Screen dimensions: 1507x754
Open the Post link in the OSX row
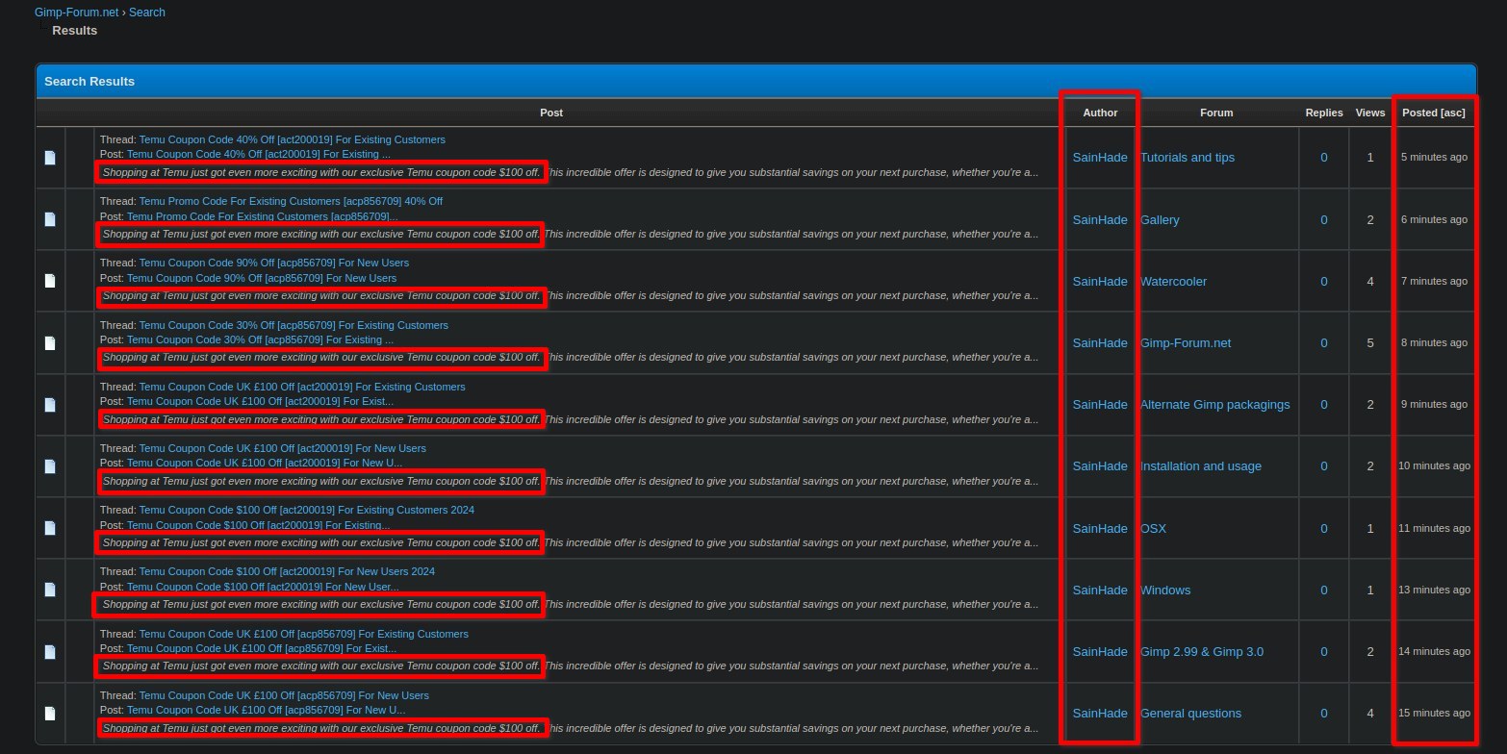(x=258, y=525)
